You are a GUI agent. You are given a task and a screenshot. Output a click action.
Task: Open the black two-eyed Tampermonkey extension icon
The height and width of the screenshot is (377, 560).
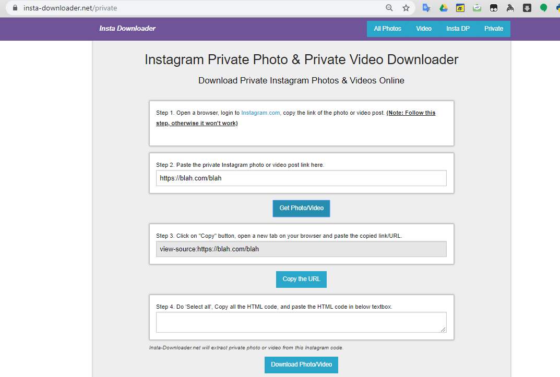click(494, 8)
